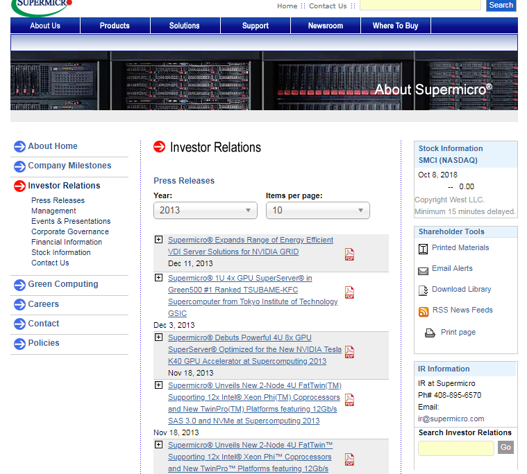Click the Search Investor Relations input field

456,448
